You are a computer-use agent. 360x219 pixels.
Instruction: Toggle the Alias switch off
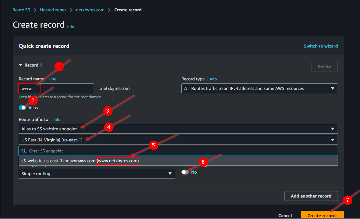tap(22, 108)
